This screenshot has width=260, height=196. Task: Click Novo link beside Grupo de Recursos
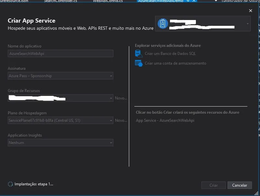click(x=121, y=98)
